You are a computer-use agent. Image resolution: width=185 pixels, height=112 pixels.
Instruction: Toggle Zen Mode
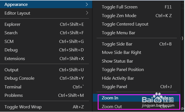point(137,15)
